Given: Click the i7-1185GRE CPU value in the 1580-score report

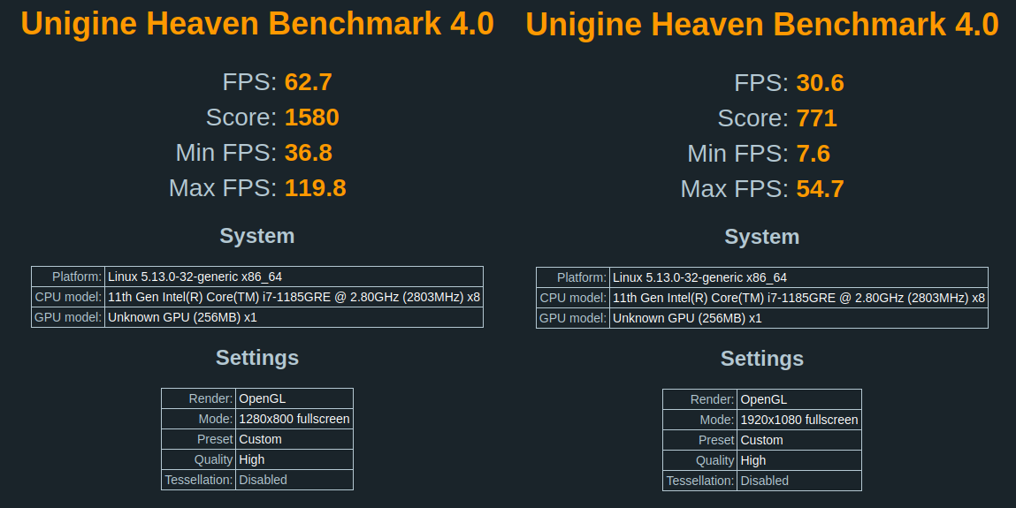Looking at the screenshot, I should (294, 297).
